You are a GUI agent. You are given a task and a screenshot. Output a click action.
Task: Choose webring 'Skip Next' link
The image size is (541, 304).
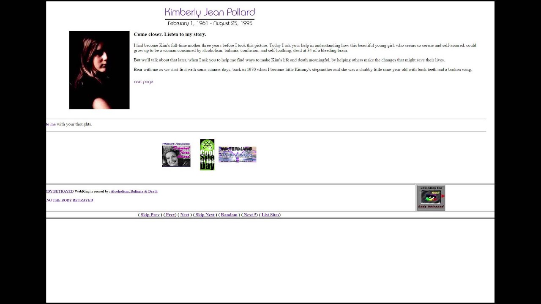point(205,215)
